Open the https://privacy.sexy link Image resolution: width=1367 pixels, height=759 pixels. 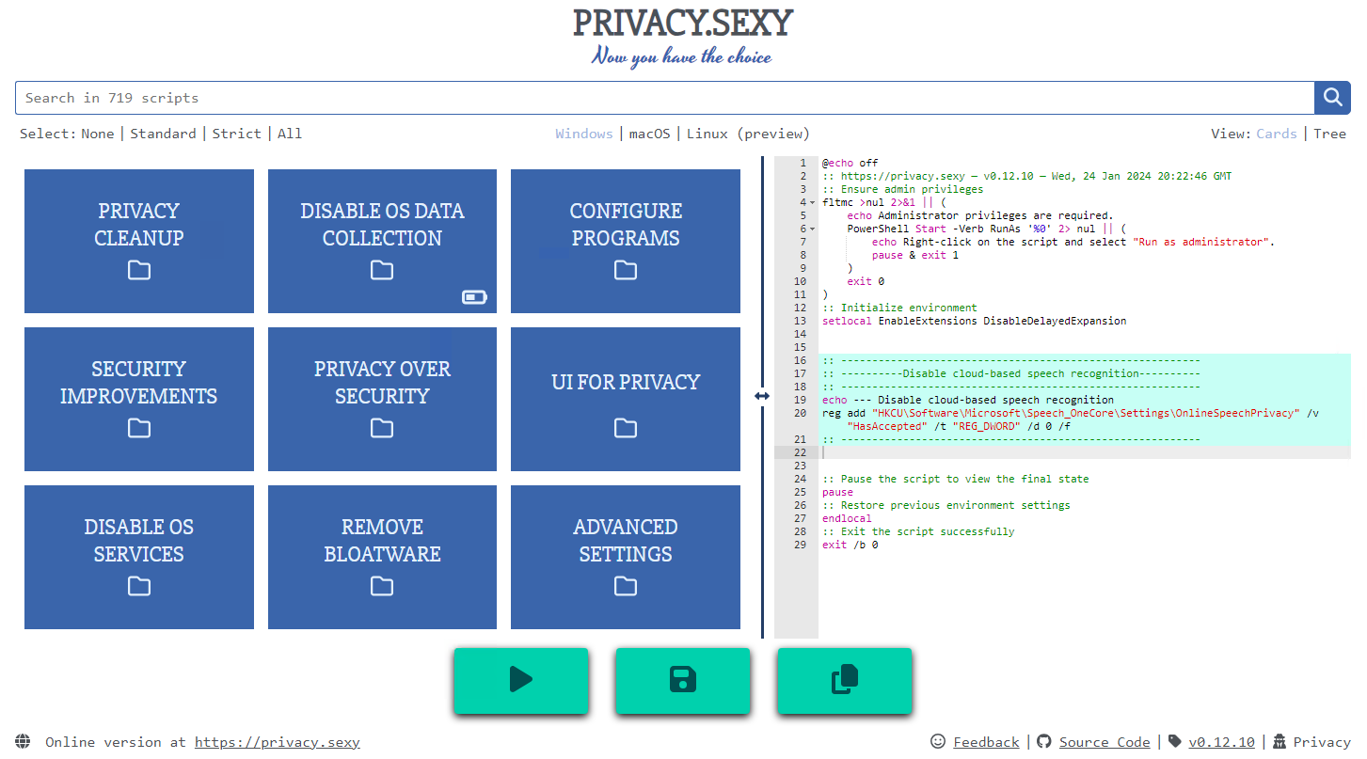(277, 742)
